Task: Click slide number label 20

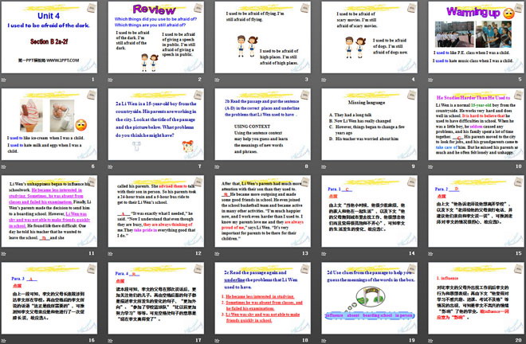Action: coord(518,340)
